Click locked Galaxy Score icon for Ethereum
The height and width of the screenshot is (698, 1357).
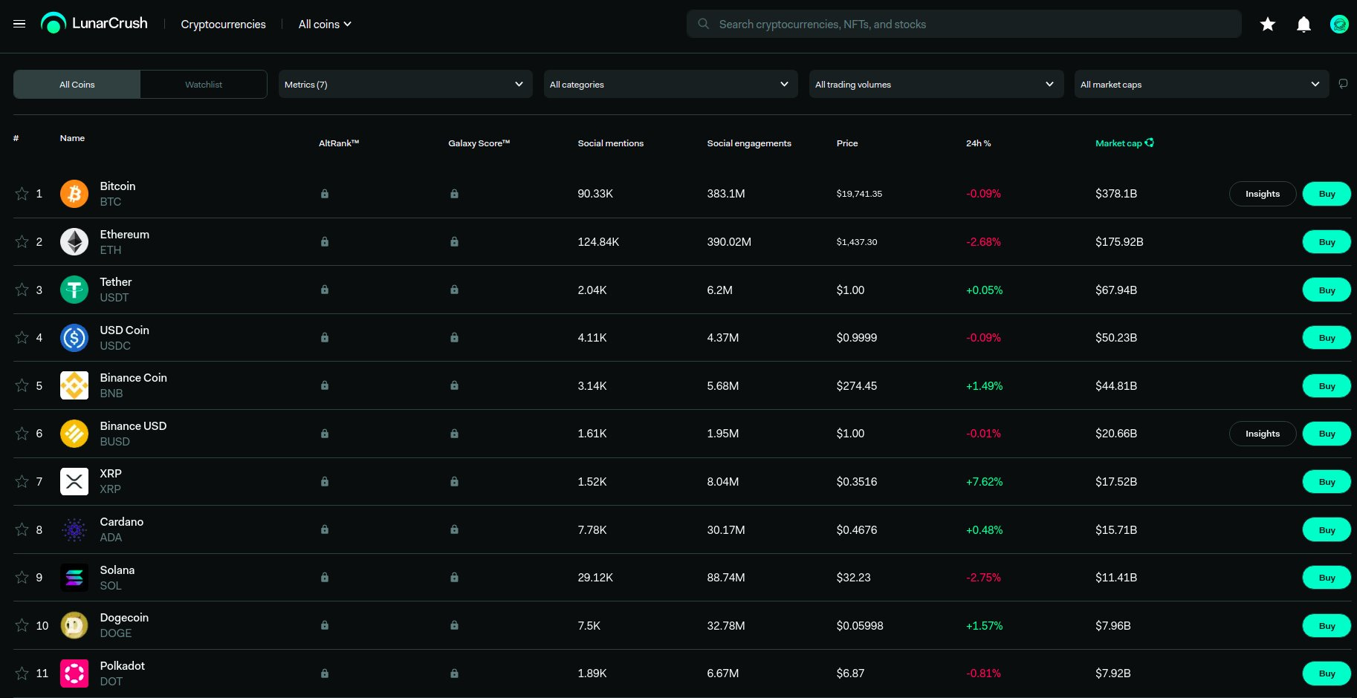click(x=454, y=242)
